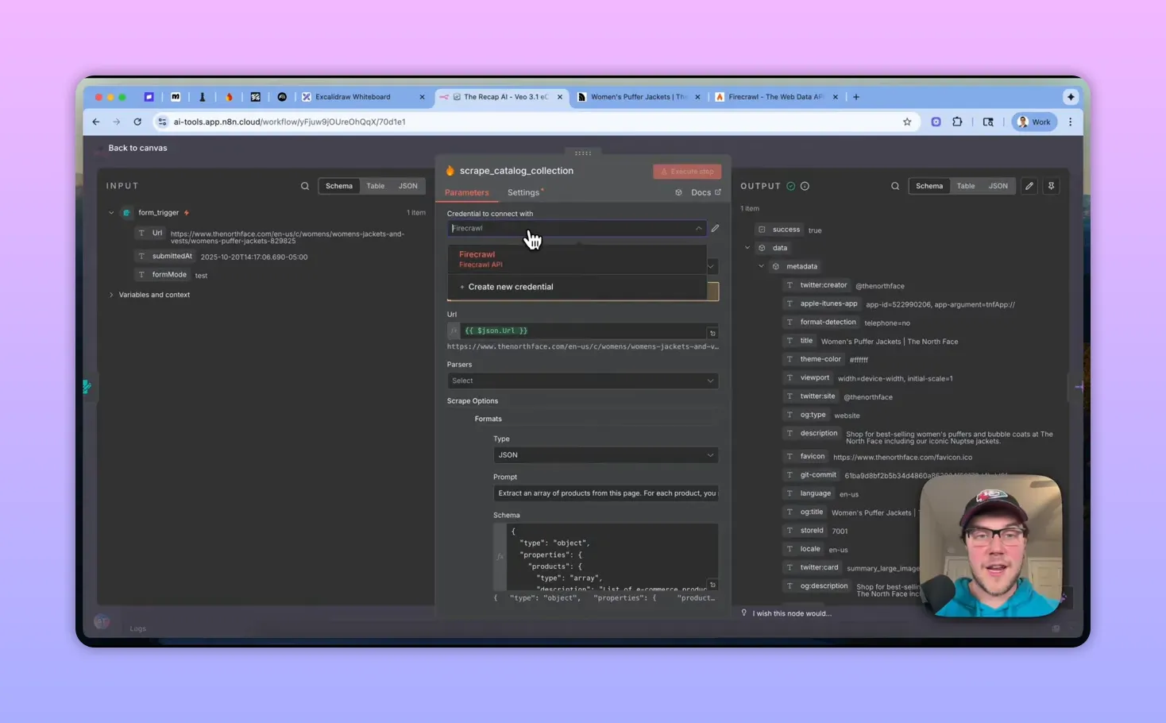
Task: Click the site info icon in the address bar
Action: (162, 122)
